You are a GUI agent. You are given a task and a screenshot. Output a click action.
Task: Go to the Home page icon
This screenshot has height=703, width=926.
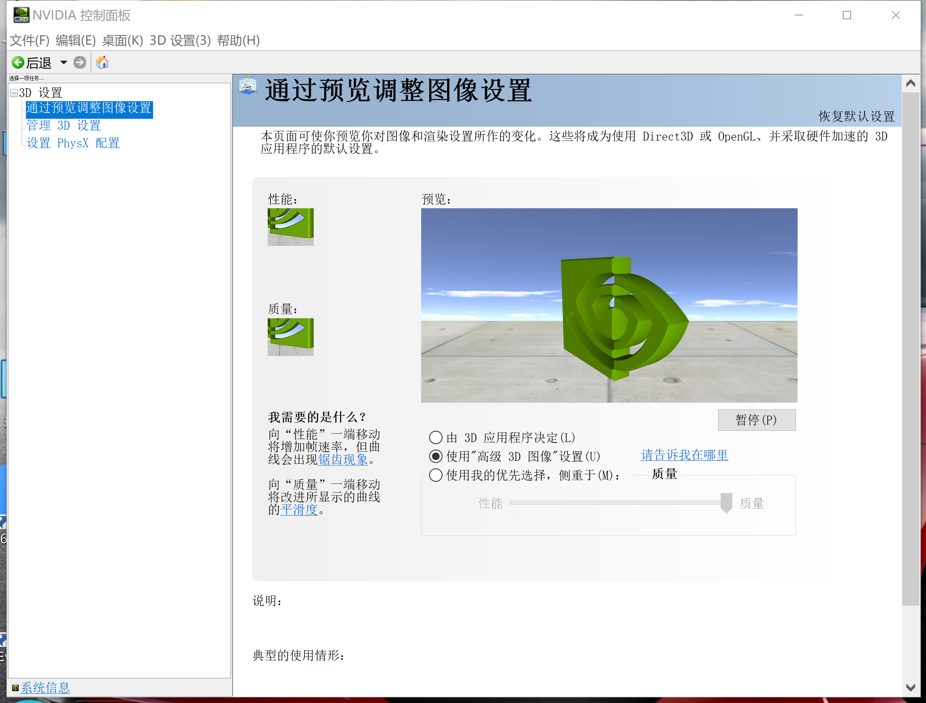point(102,63)
